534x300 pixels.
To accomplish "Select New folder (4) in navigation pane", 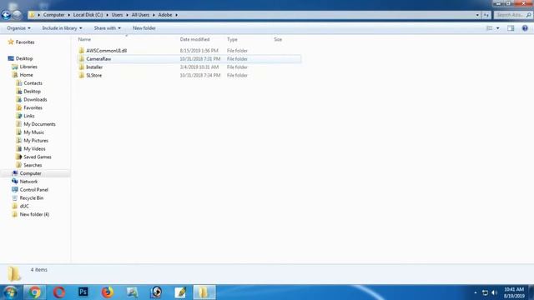I will (34, 214).
